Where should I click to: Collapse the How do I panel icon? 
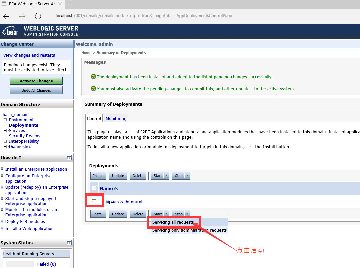(x=69, y=158)
